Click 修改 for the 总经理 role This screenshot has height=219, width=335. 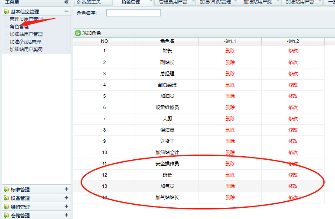(x=293, y=74)
